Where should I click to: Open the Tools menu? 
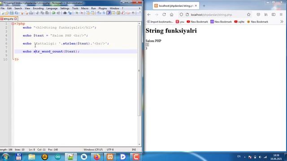[75, 8]
